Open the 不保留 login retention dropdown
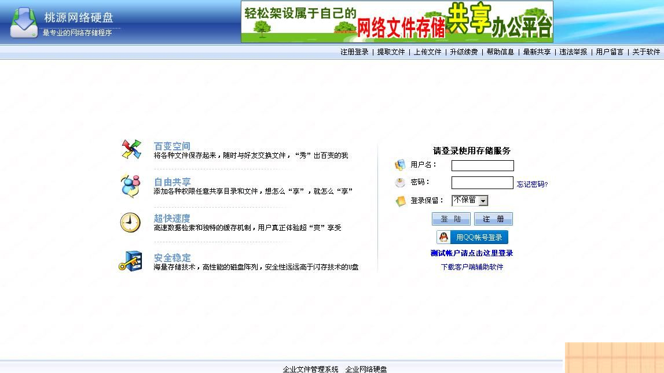 click(x=482, y=200)
